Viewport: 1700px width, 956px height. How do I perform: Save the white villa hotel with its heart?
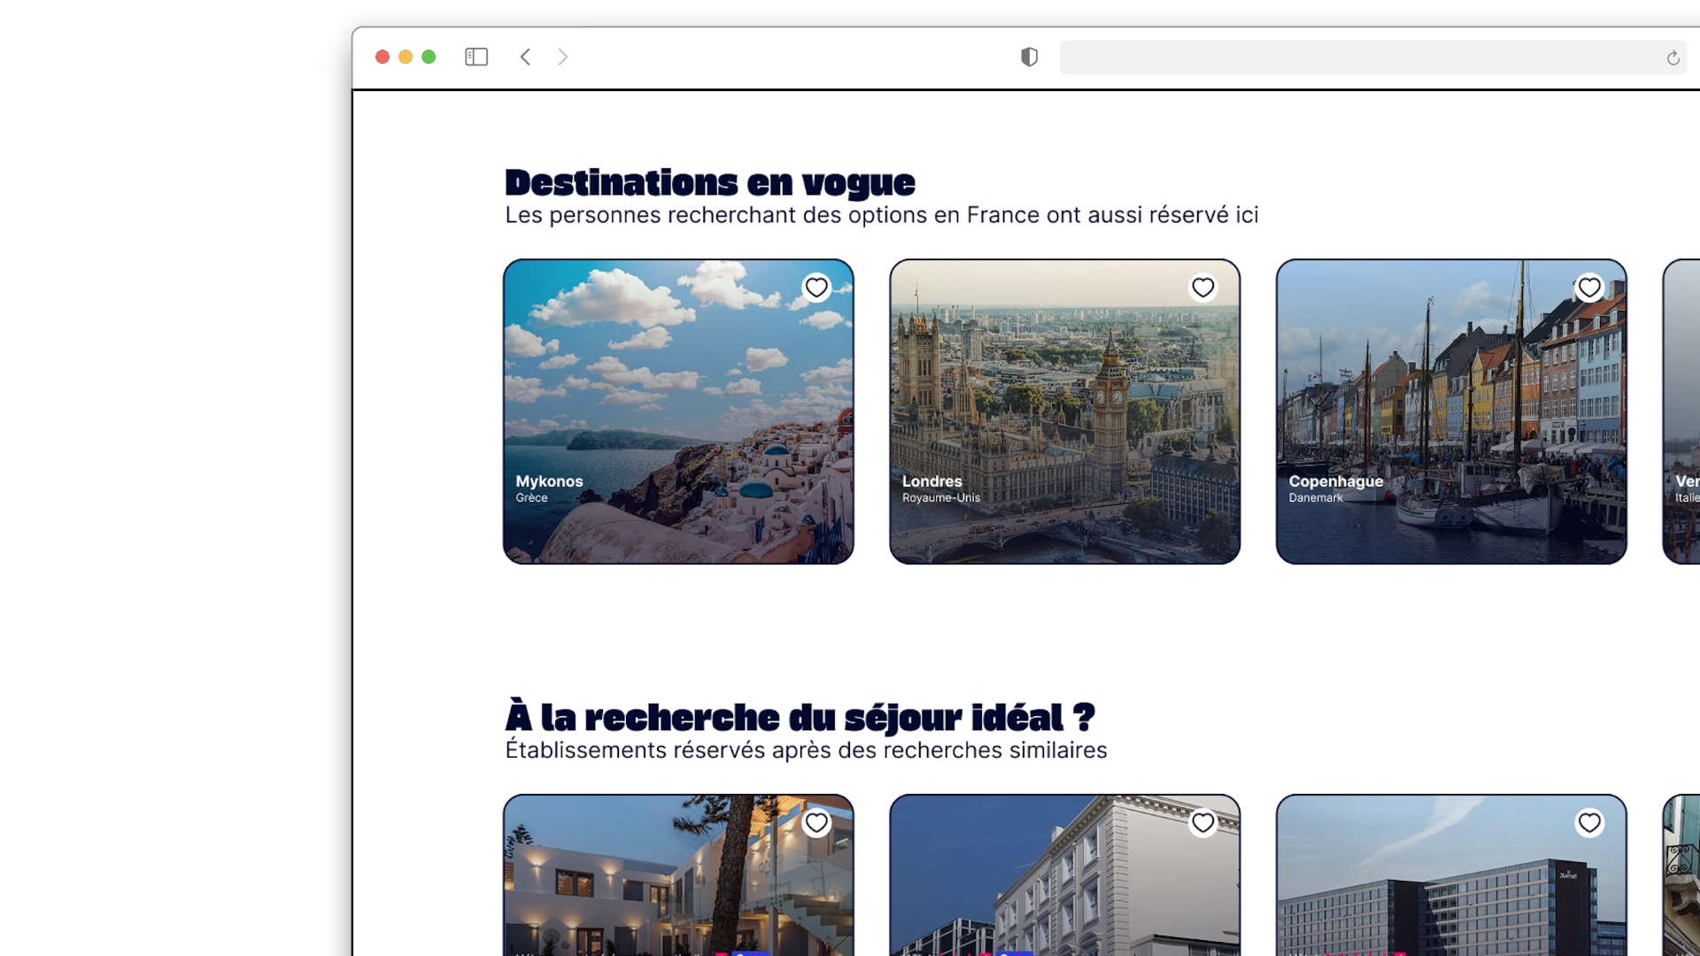[816, 823]
